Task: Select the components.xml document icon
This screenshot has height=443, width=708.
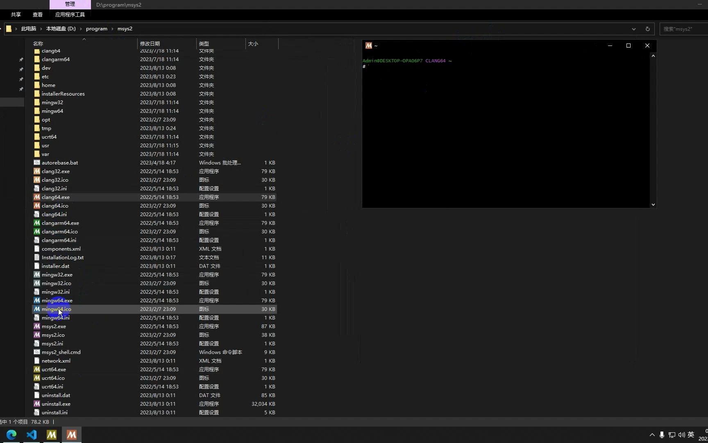Action: click(36, 249)
